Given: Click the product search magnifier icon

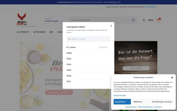Looking at the screenshot, I should click(x=133, y=20).
